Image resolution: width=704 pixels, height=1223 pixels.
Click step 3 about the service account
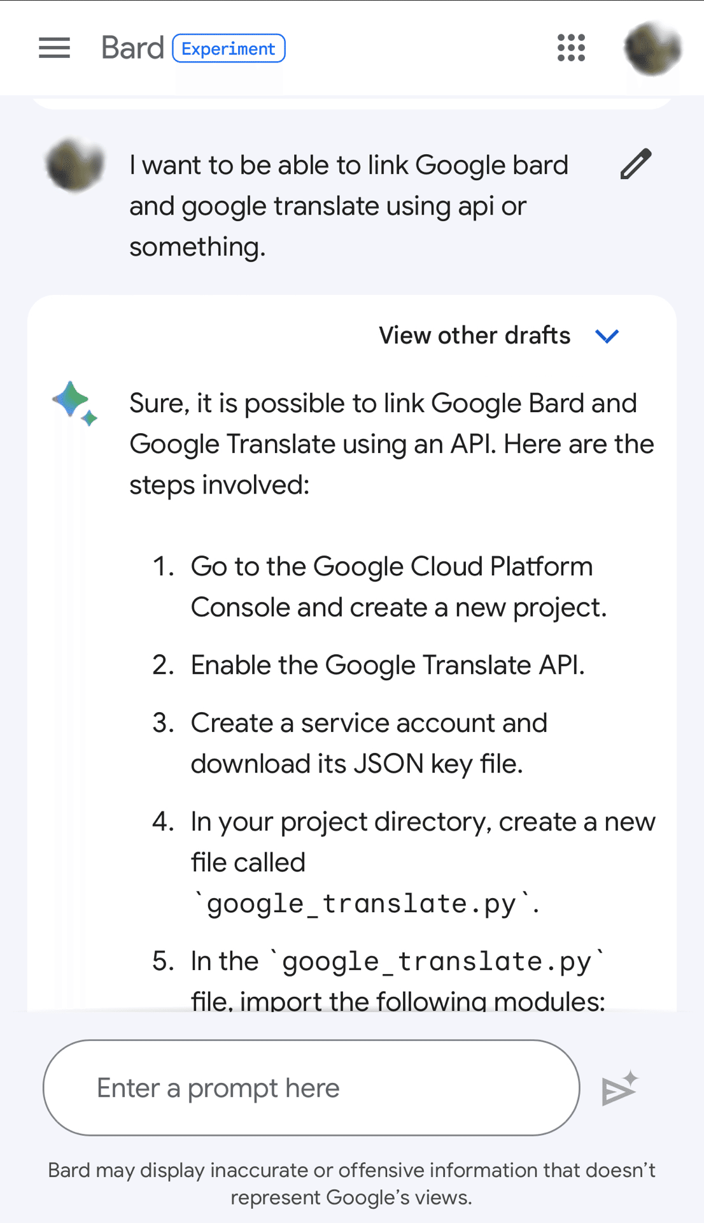369,743
